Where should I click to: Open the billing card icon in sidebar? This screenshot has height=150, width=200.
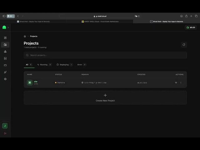(5, 65)
